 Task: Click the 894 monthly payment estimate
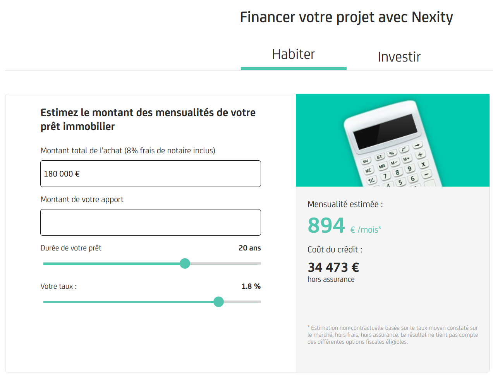(x=326, y=225)
